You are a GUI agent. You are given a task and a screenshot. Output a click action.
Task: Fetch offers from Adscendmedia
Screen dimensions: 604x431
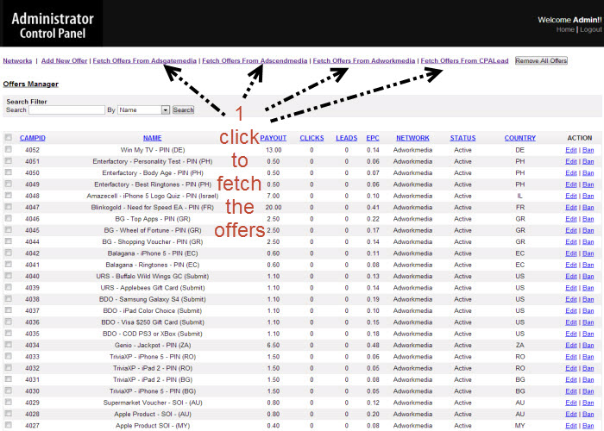(255, 61)
